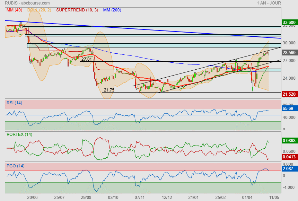
Task: Click the green 33.680 price tag
Action: tap(289, 23)
